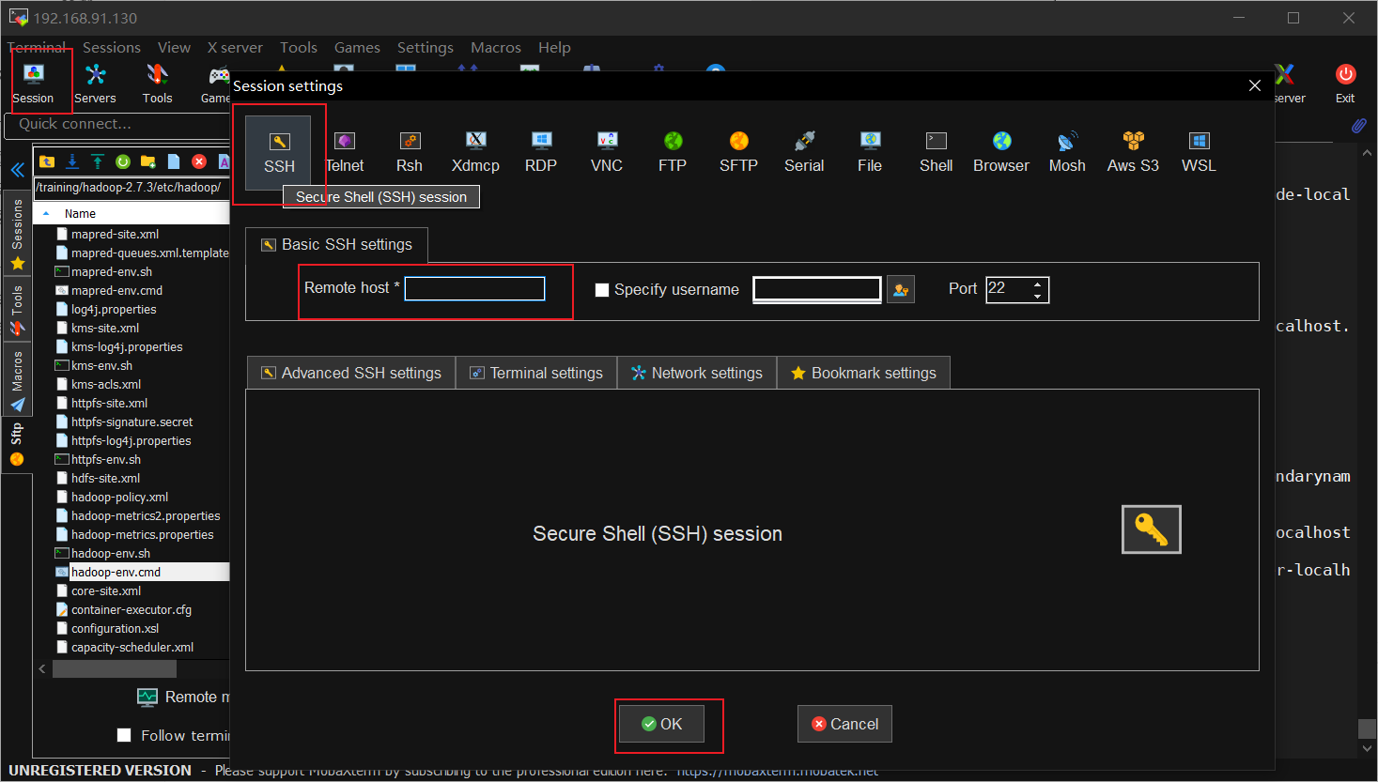Open the Sessions menu in menu bar
This screenshot has height=782, width=1378.
(x=112, y=48)
